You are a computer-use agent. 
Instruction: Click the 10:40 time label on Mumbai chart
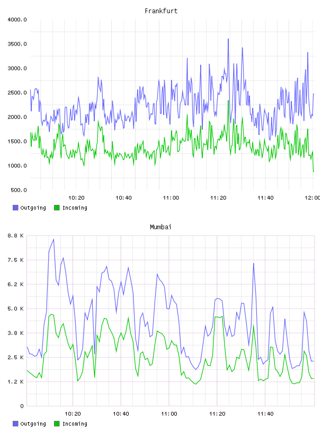(121, 414)
